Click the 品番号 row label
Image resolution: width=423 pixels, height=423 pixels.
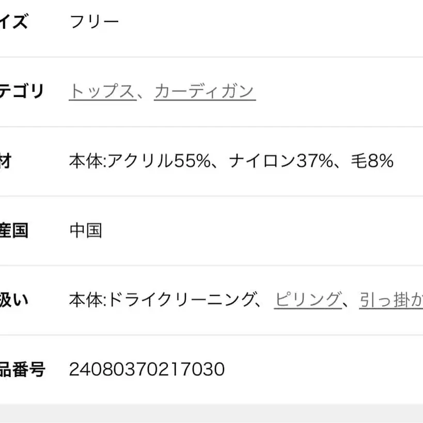[22, 369]
